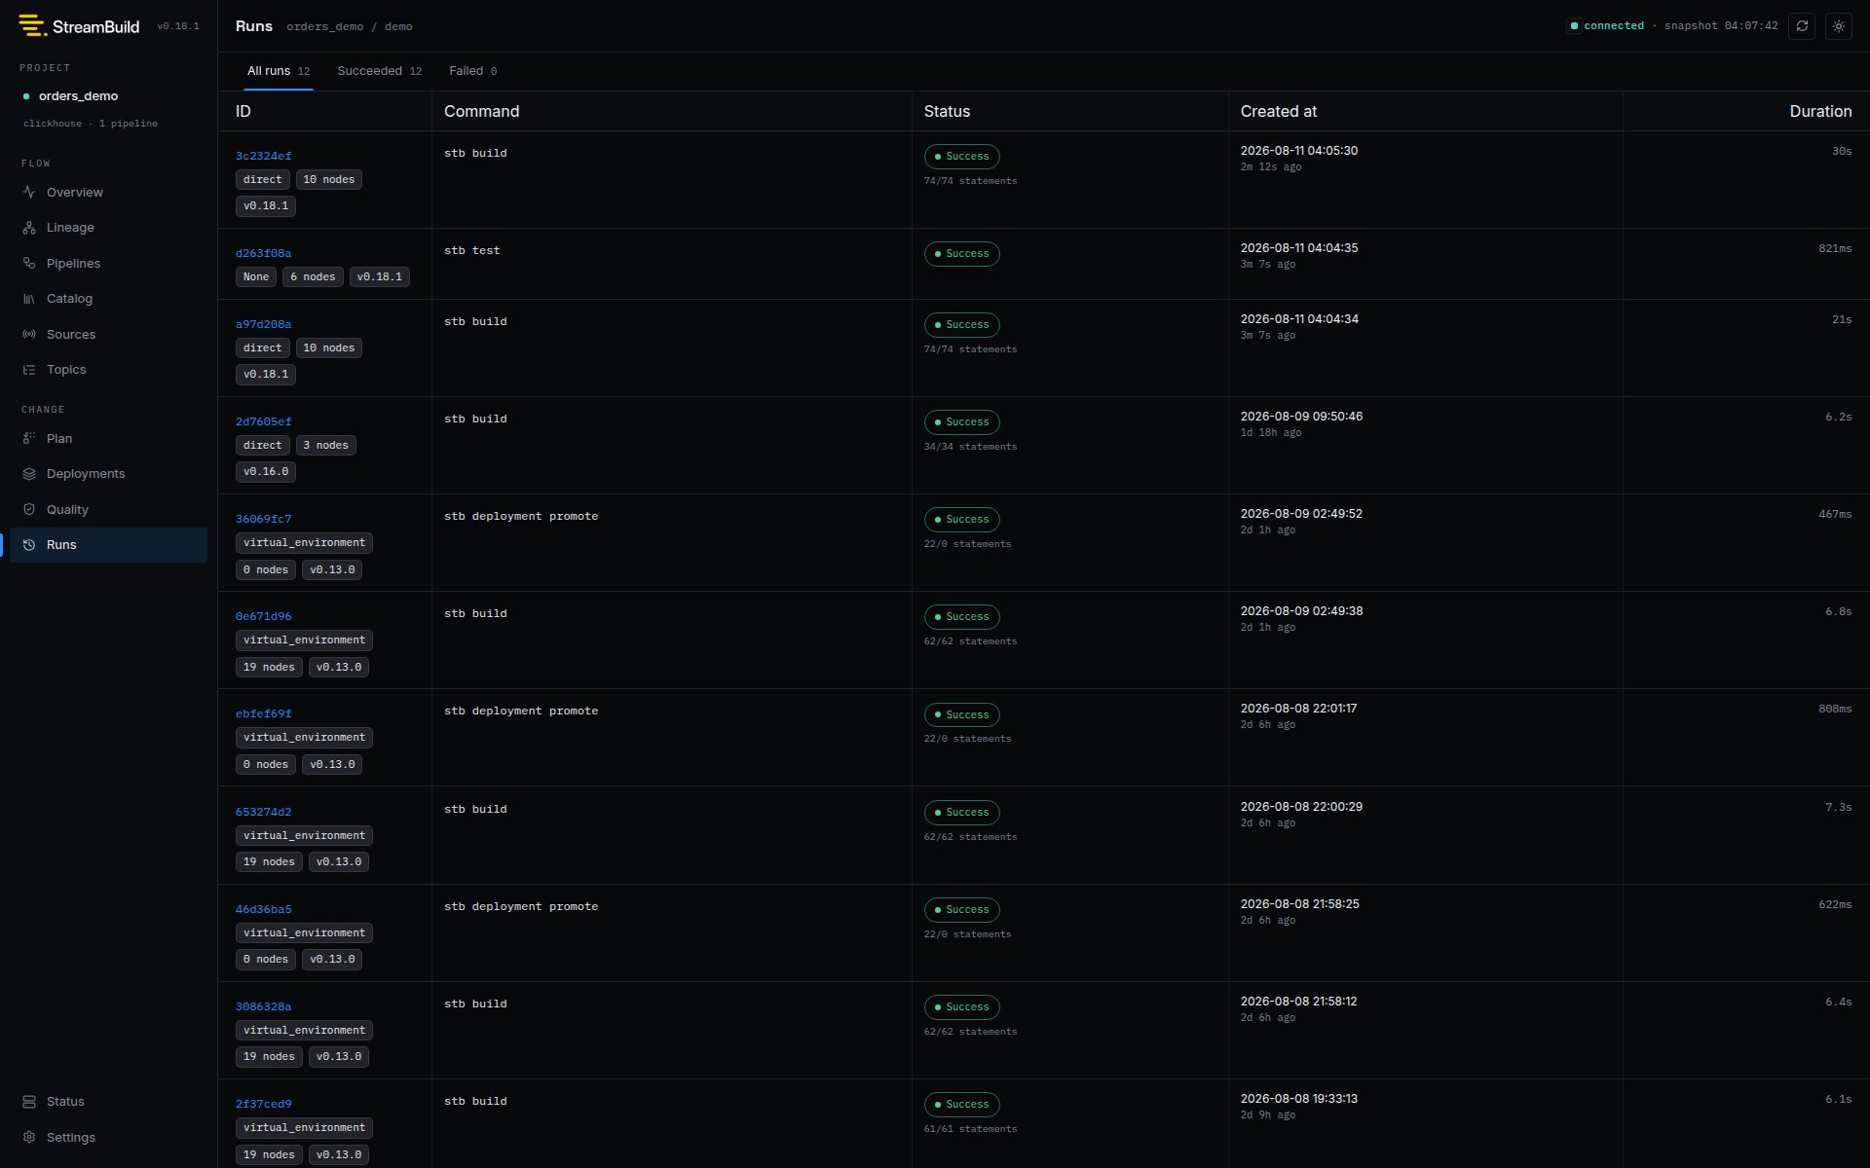This screenshot has height=1168, width=1870.
Task: Open the Plan page icon
Action: (29, 439)
